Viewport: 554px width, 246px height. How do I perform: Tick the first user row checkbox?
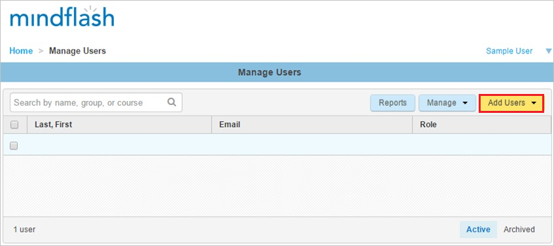coord(14,146)
